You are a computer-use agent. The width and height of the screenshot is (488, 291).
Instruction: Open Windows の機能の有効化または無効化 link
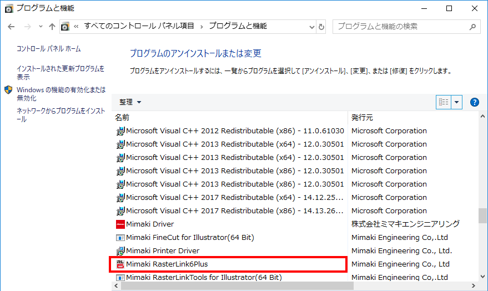pos(61,94)
